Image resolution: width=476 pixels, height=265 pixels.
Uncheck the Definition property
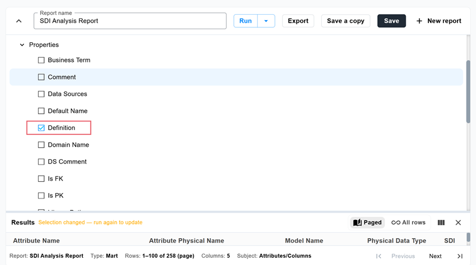[41, 128]
